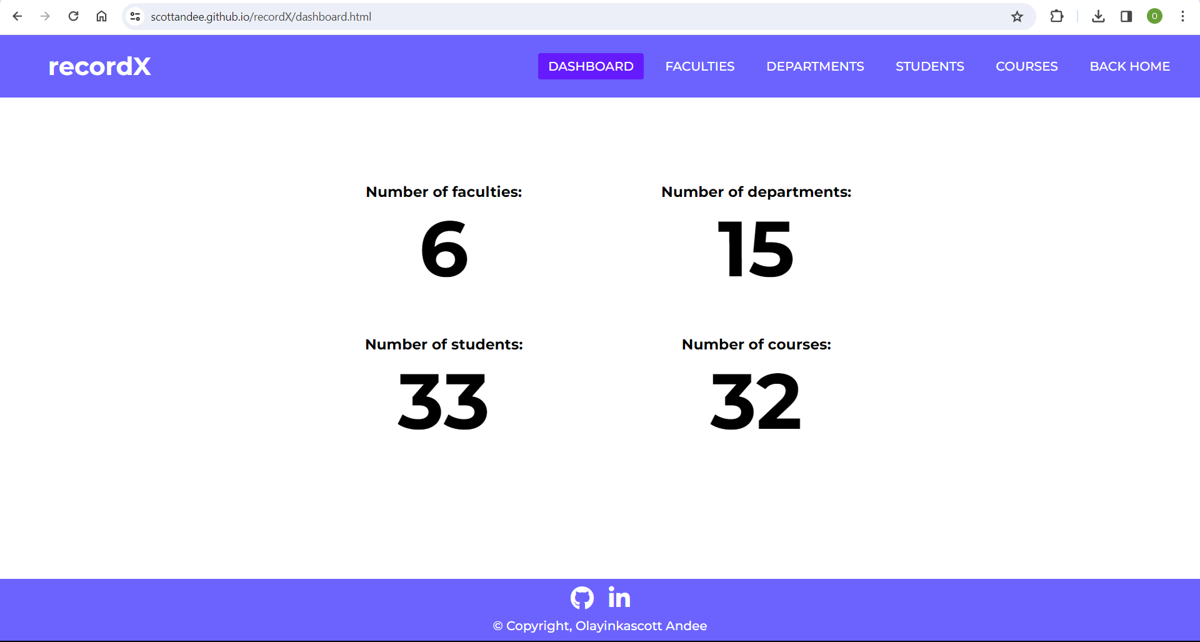Click the copyright Olayinkascott Andee text

click(600, 626)
